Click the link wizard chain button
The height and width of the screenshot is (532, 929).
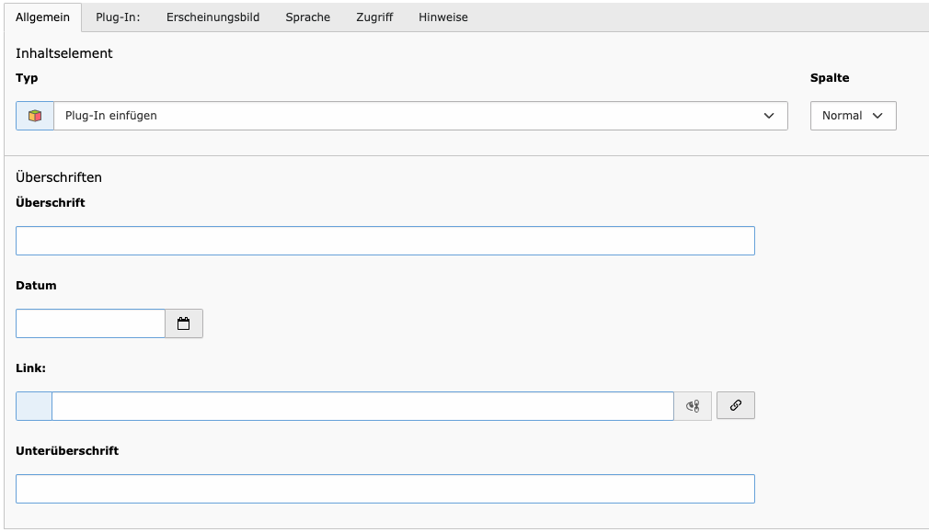735,405
